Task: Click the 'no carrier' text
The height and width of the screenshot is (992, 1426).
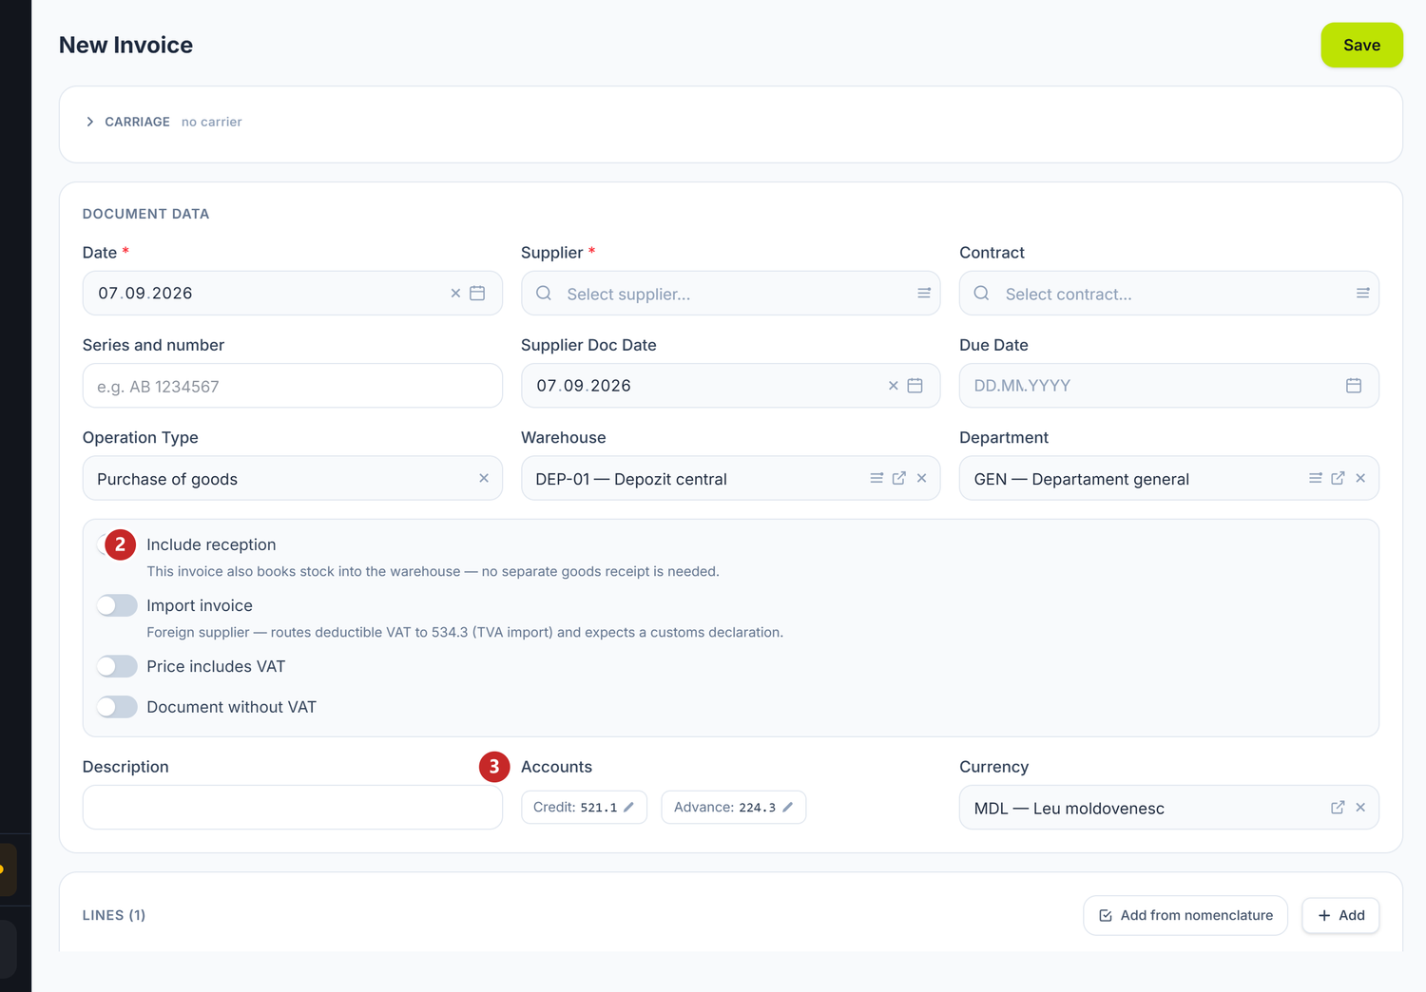Action: 212,122
